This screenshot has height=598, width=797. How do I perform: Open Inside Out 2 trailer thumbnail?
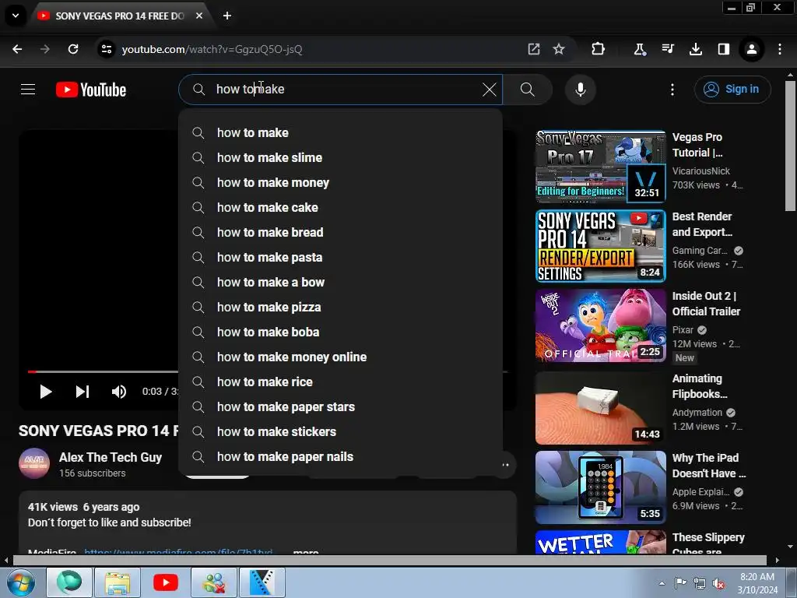[601, 325]
